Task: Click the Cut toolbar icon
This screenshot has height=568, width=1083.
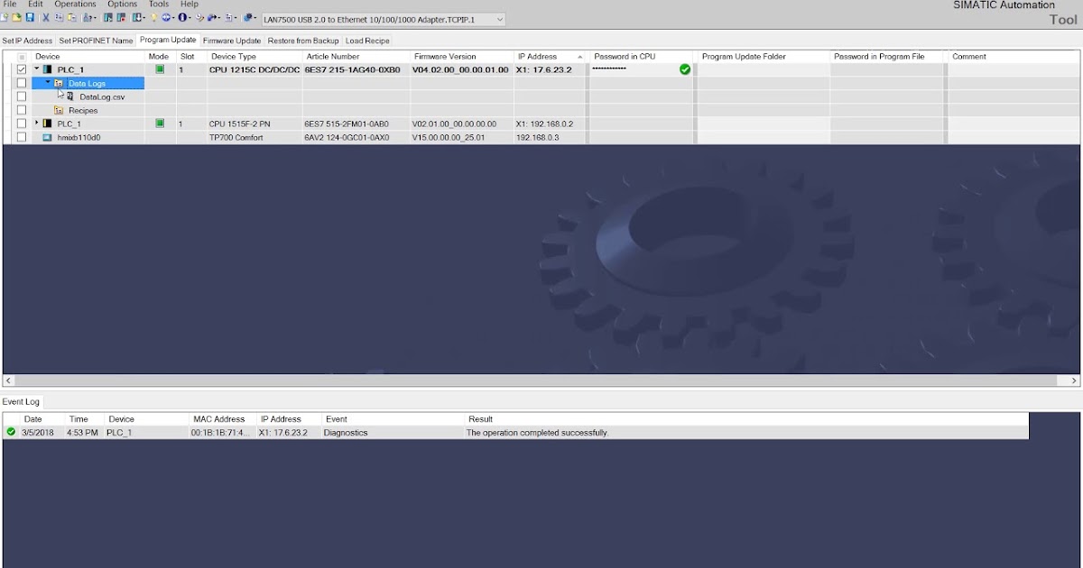Action: (x=45, y=18)
